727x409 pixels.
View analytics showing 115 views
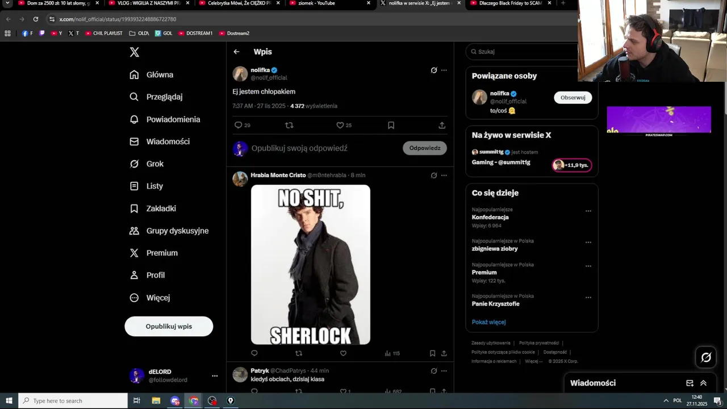click(x=392, y=353)
